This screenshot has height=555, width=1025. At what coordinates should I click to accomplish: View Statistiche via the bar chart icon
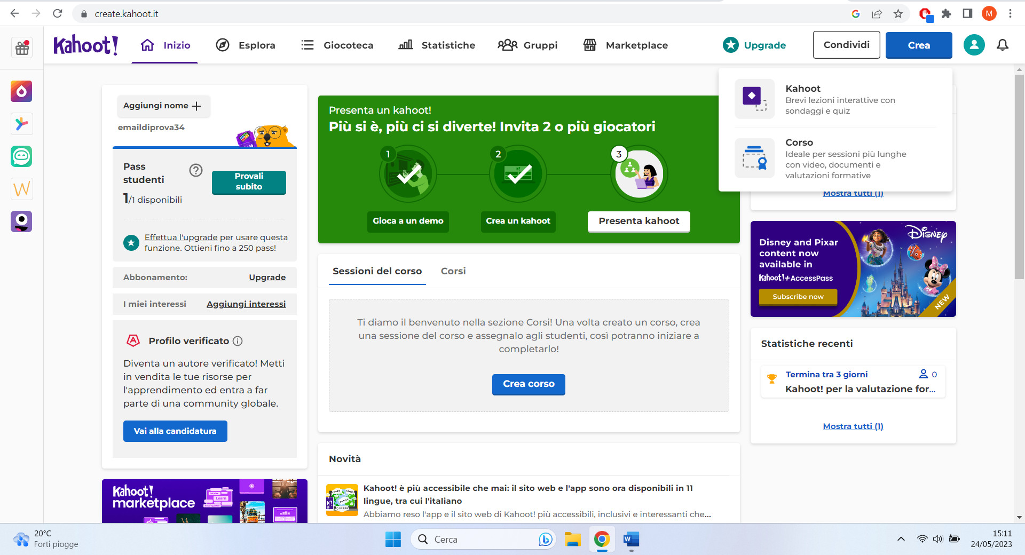coord(405,45)
